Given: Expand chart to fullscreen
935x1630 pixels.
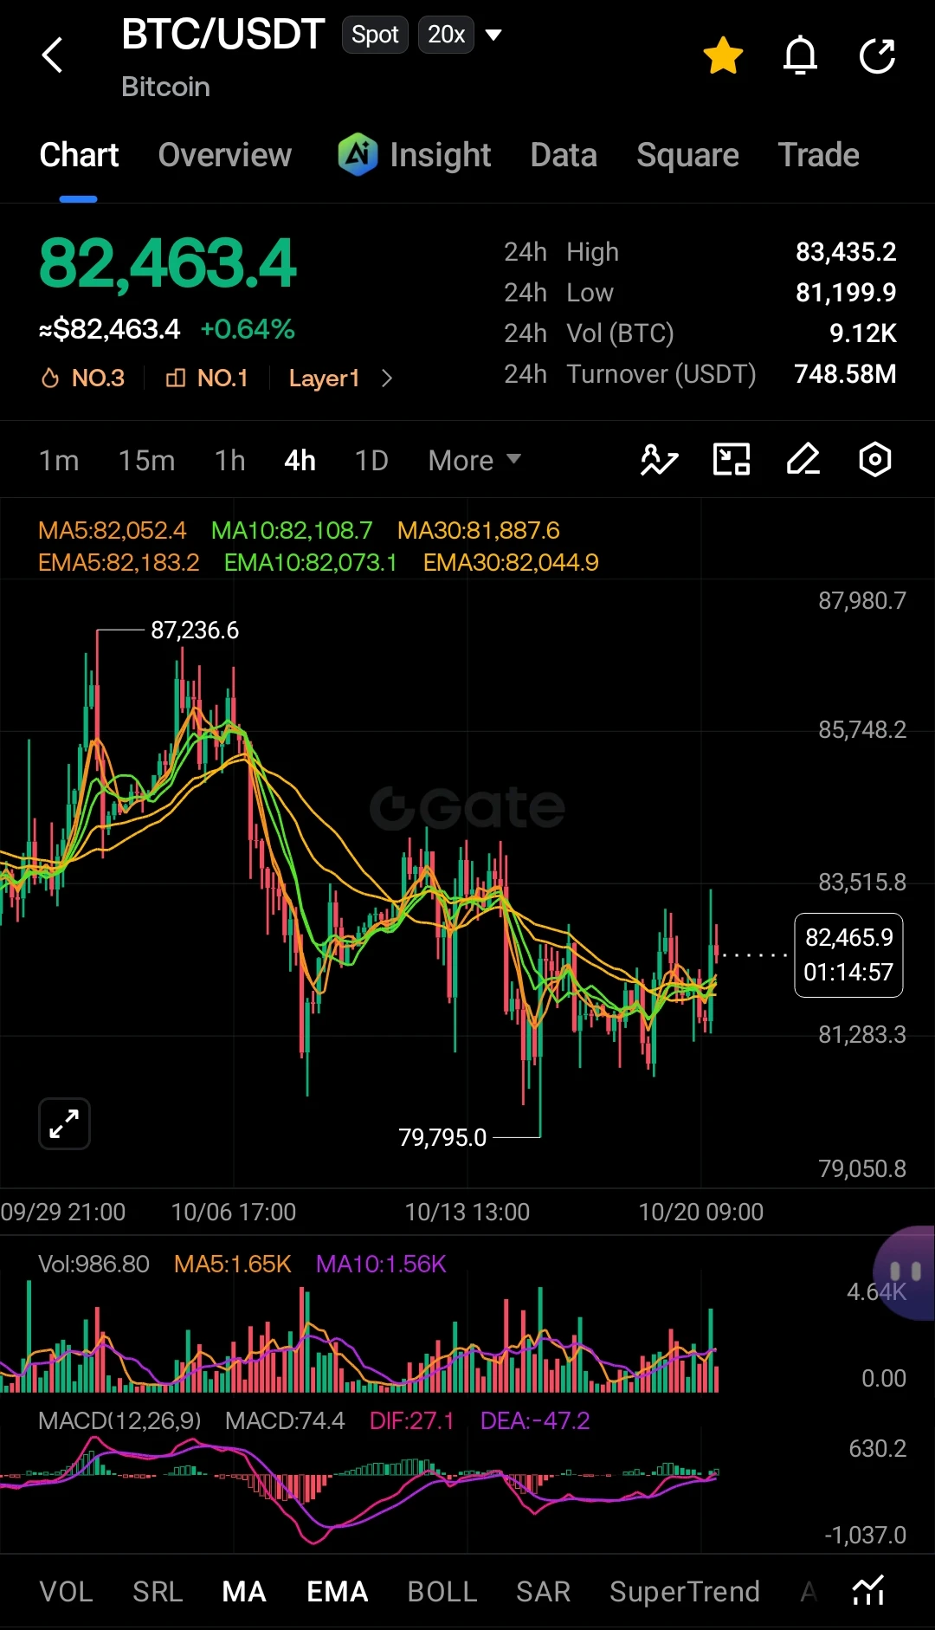Looking at the screenshot, I should pos(64,1124).
